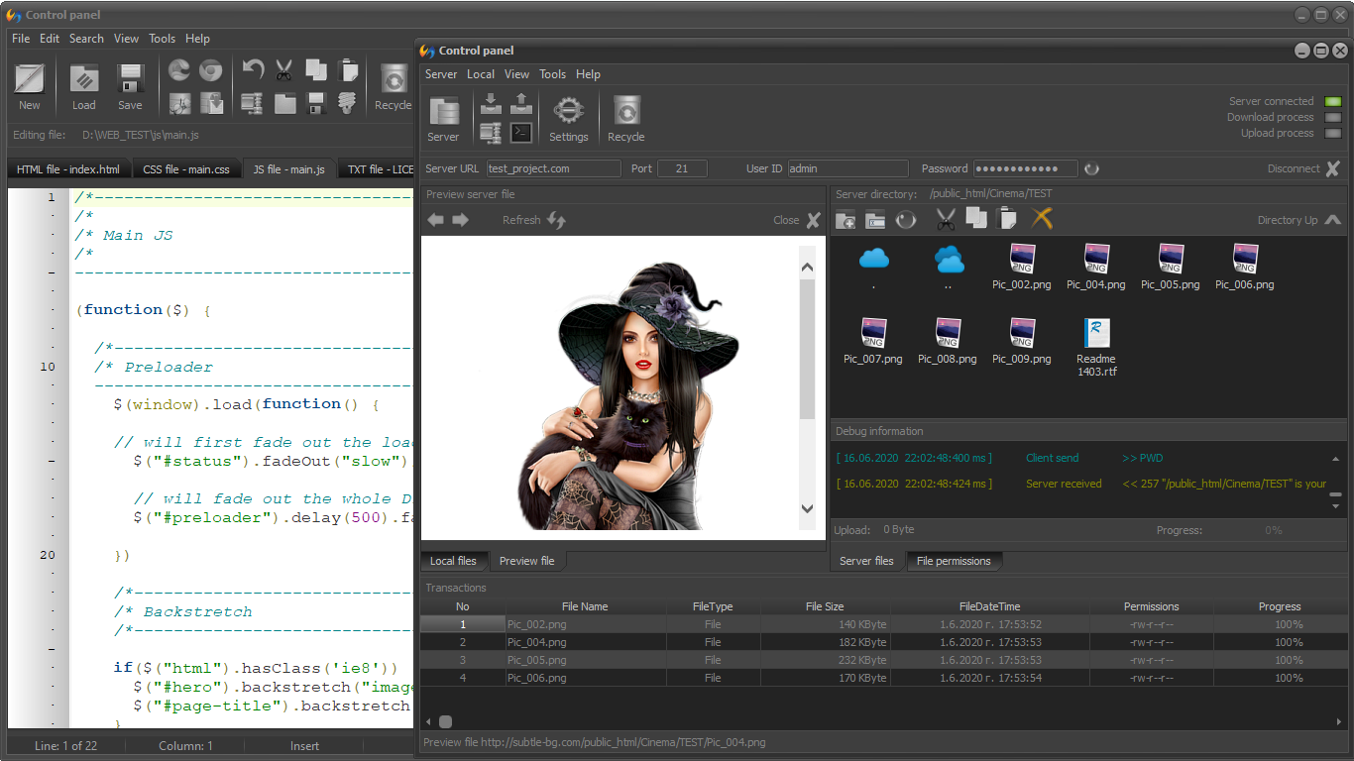Click the upload-to-server icon
1354x761 pixels.
(x=521, y=103)
